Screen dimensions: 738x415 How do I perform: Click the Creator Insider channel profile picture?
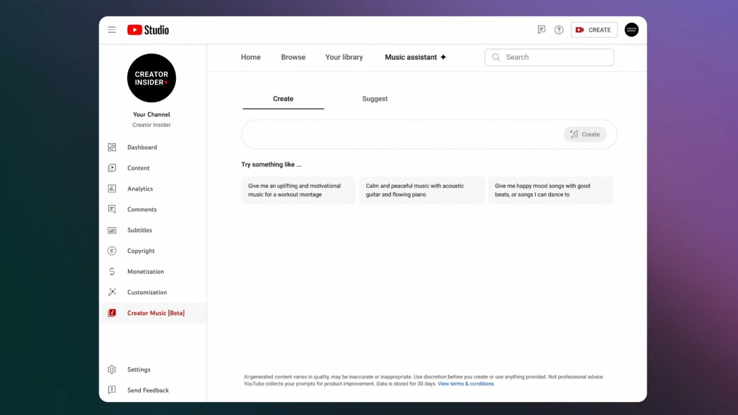point(151,78)
